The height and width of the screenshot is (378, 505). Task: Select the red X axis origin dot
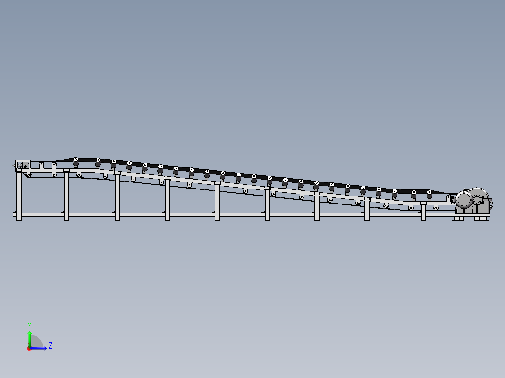(29, 349)
